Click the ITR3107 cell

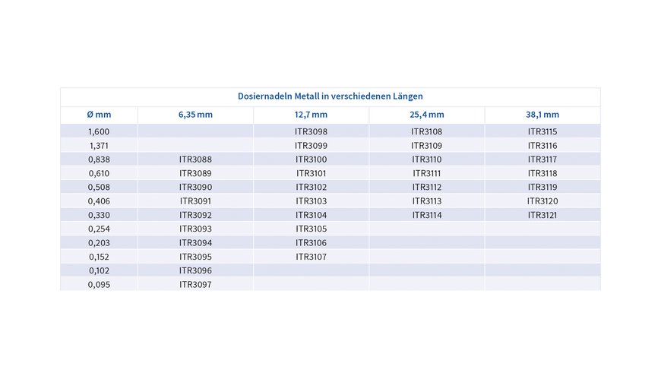(311, 257)
